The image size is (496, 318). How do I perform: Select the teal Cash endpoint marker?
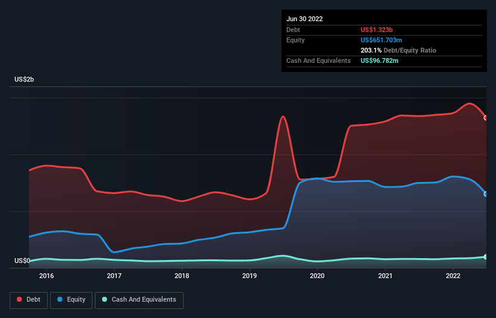486,257
